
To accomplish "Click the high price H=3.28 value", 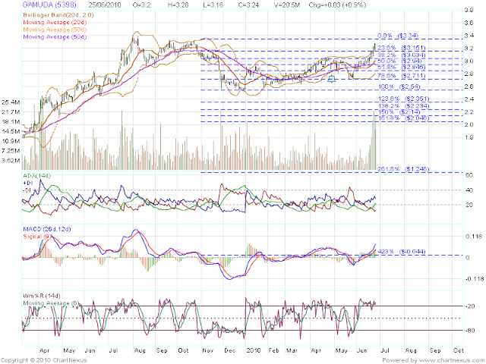I will pyautogui.click(x=177, y=5).
